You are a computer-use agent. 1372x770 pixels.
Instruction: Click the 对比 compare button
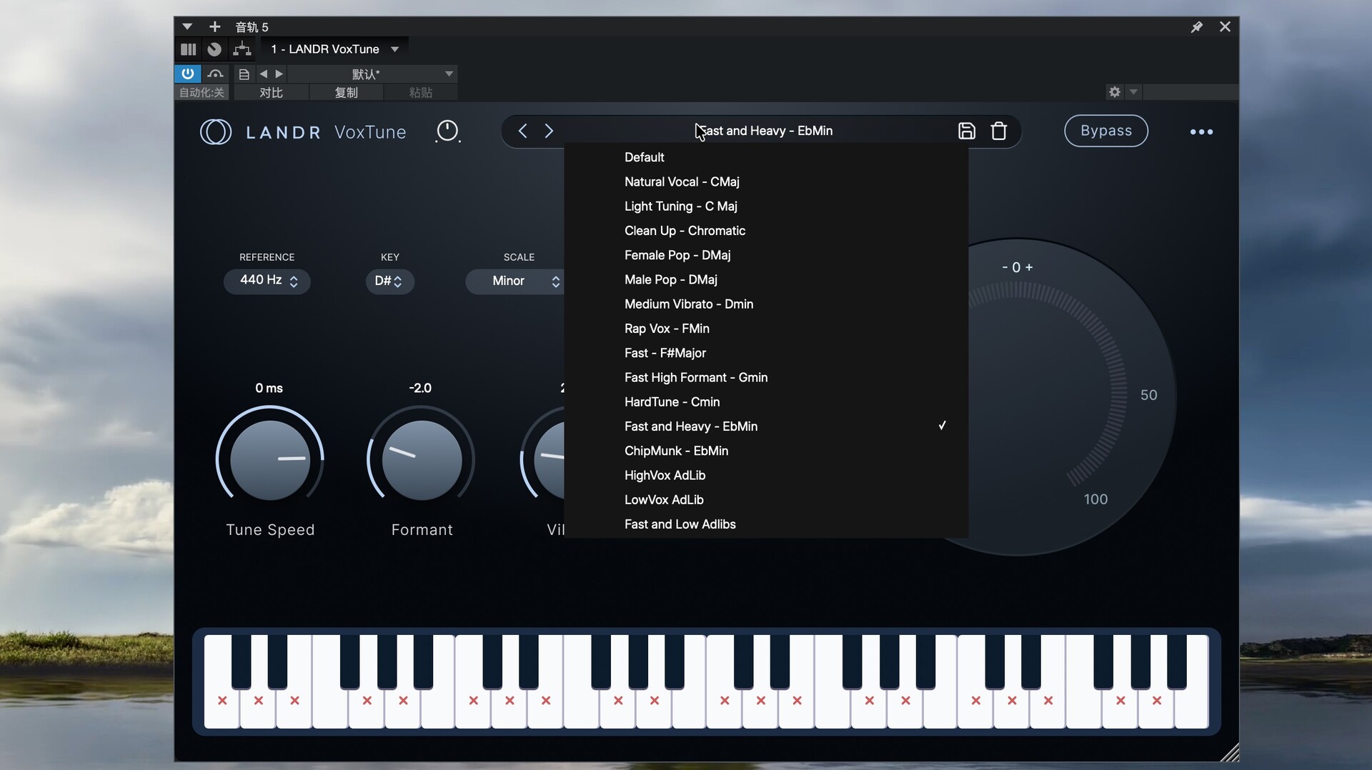(x=271, y=93)
